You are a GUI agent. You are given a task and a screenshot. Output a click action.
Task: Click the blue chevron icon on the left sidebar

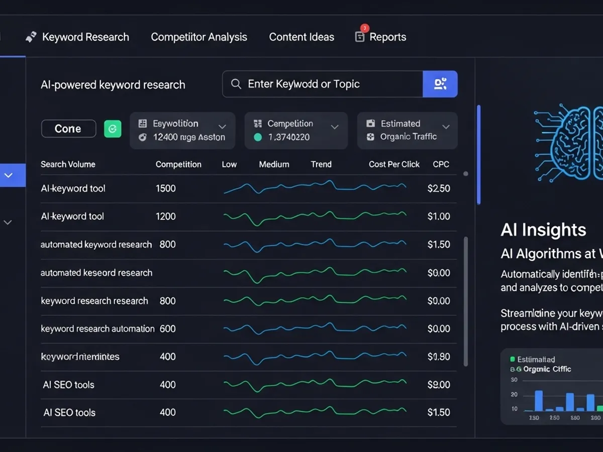9,175
